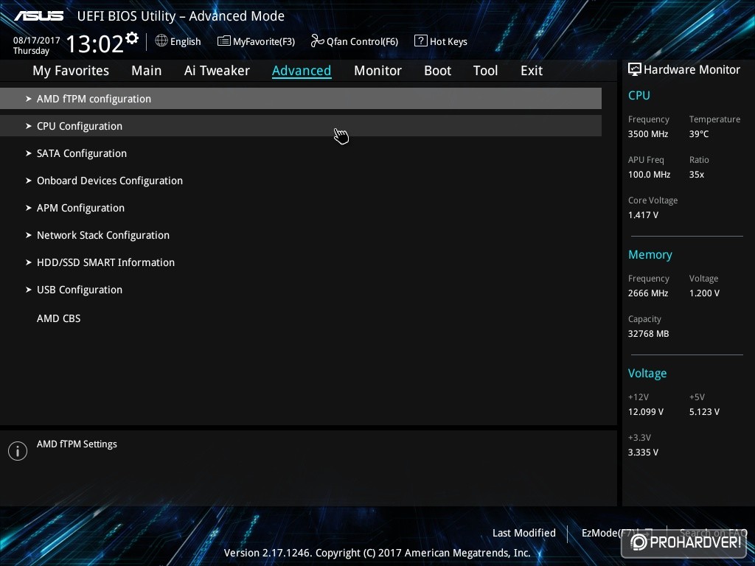The width and height of the screenshot is (755, 566).
Task: Open APM Configuration submenu
Action: pos(301,208)
